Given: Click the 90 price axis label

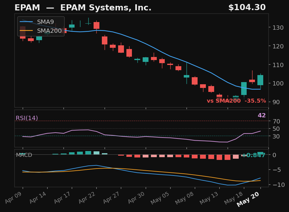Looking at the screenshot, I should 276,102.
